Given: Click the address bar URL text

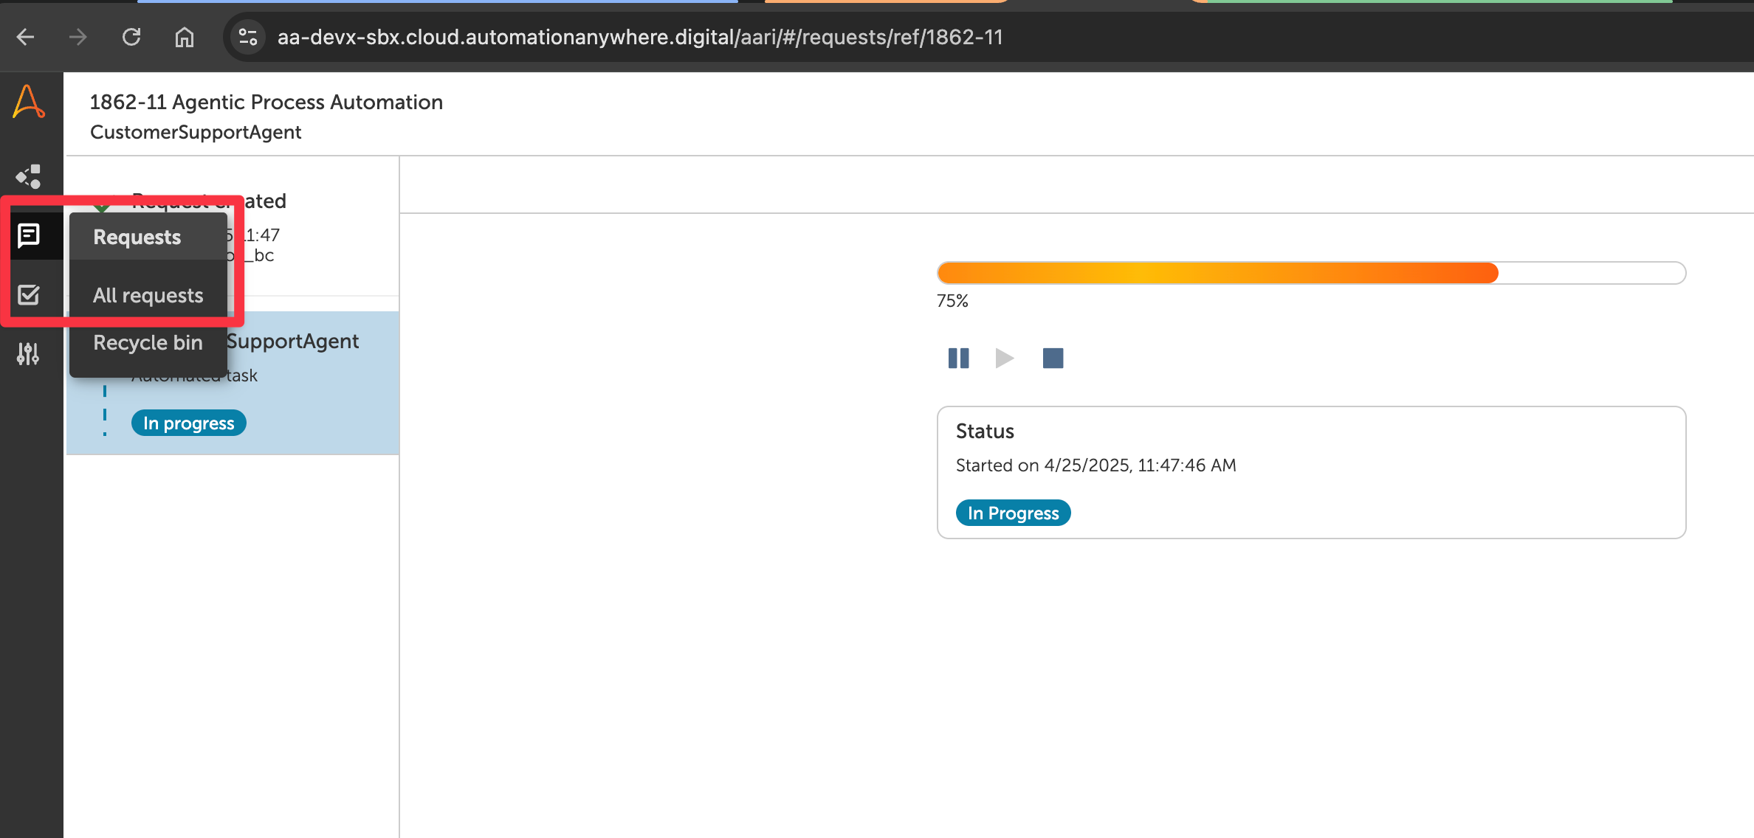Looking at the screenshot, I should 640,37.
